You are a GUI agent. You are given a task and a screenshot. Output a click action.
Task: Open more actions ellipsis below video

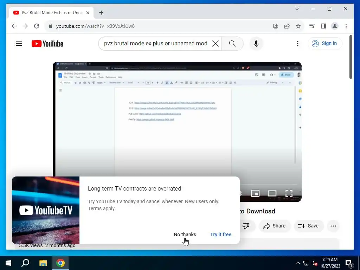[x=333, y=226]
